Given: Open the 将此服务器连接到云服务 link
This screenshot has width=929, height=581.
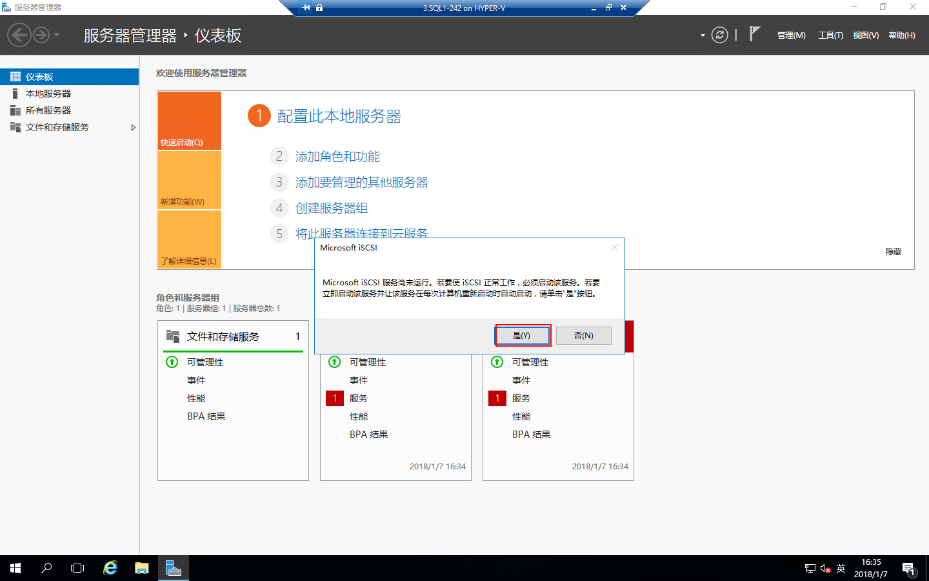Looking at the screenshot, I should (x=362, y=233).
